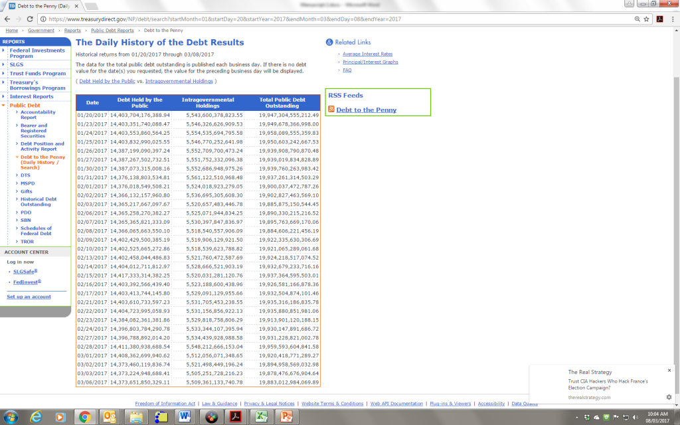Click the browser address bar URL
The width and height of the screenshot is (680, 425).
tap(266, 19)
